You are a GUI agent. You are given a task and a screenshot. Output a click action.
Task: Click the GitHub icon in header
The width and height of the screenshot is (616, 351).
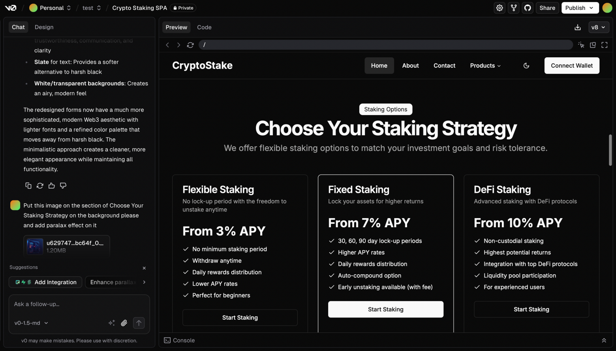tap(528, 8)
